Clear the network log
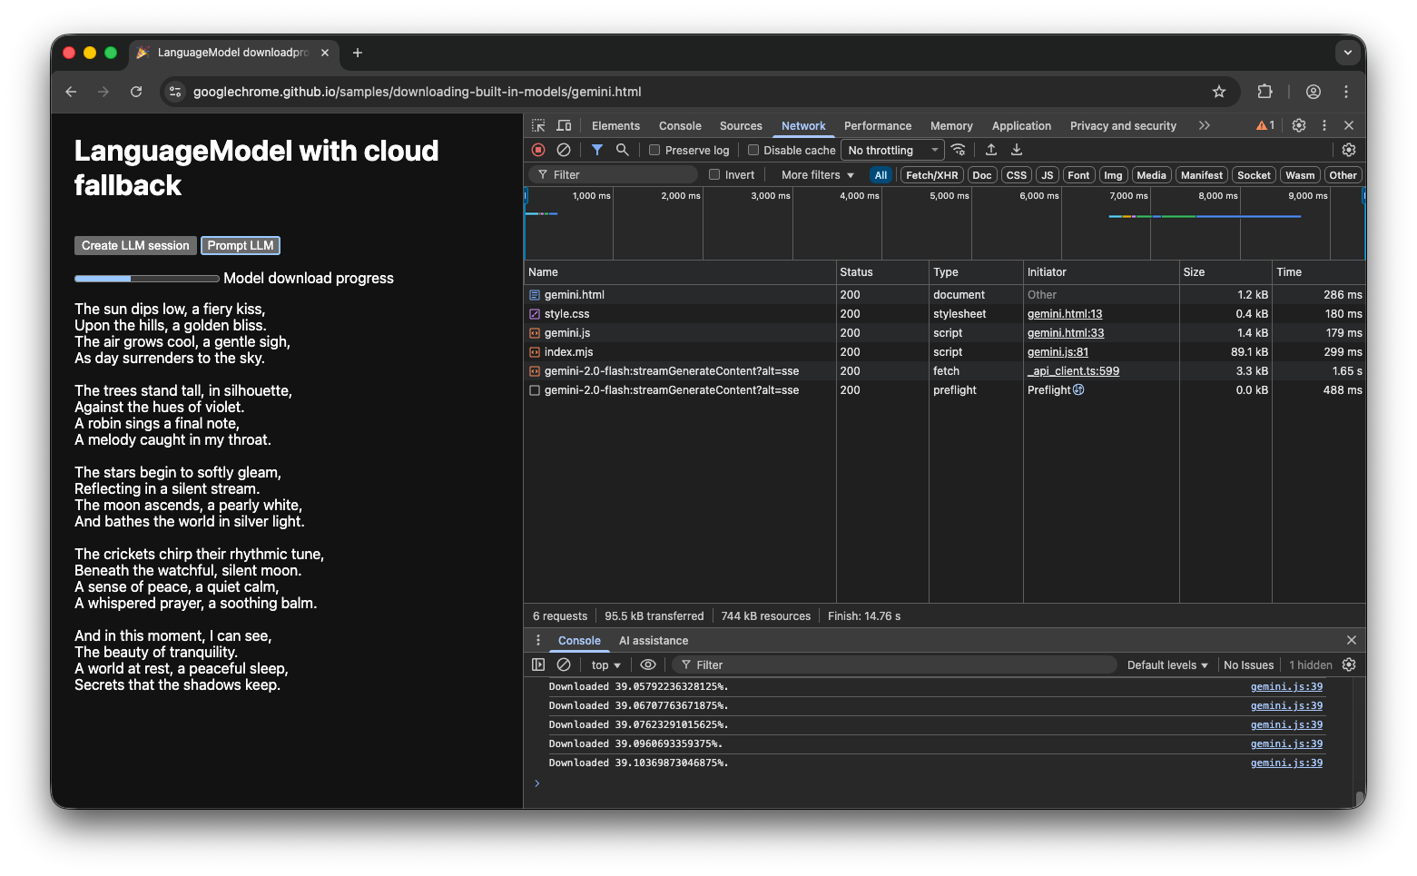 564,150
